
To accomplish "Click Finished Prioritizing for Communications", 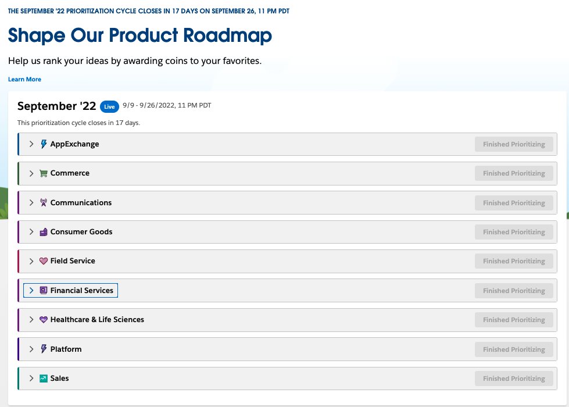I will 514,203.
